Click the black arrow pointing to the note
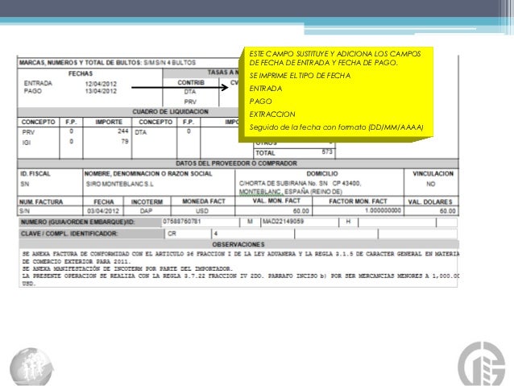Viewport: 514px width, 386px height. point(180,87)
